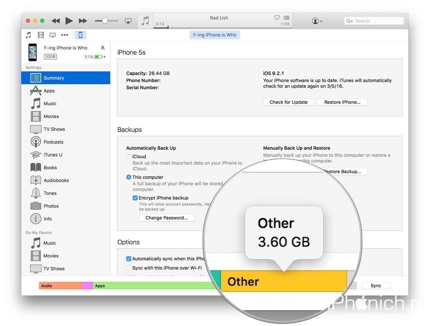
Task: Open Info in sidebar
Action: 66,219
